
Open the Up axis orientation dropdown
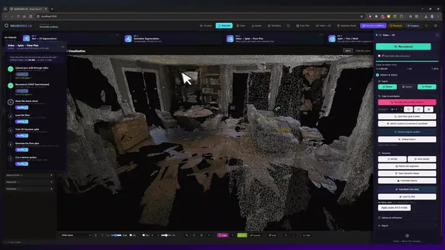pos(396,109)
